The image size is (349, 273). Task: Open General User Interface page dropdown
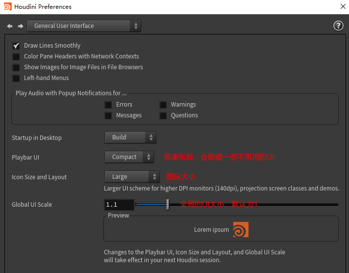(84, 26)
